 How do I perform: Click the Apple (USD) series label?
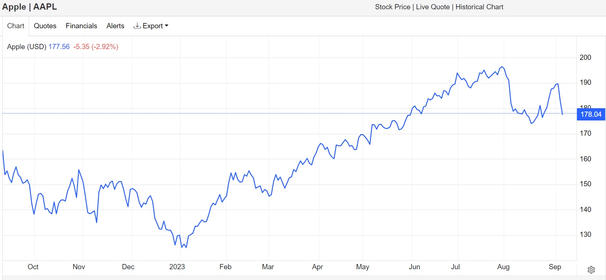coord(27,47)
